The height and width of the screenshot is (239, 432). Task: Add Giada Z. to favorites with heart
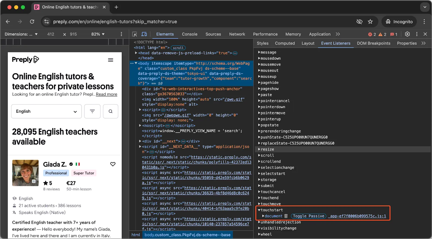tap(113, 164)
